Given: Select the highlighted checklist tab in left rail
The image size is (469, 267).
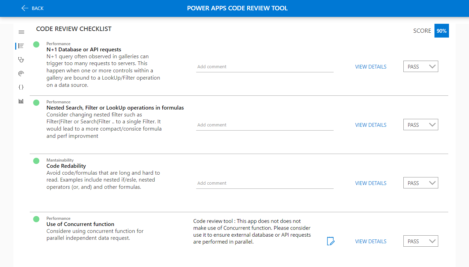Looking at the screenshot, I should [21, 45].
